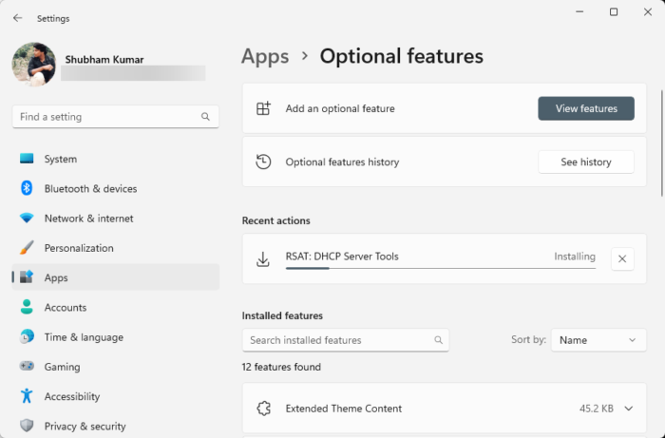This screenshot has width=665, height=438.
Task: Open Bluetooth & devices settings
Action: (90, 189)
